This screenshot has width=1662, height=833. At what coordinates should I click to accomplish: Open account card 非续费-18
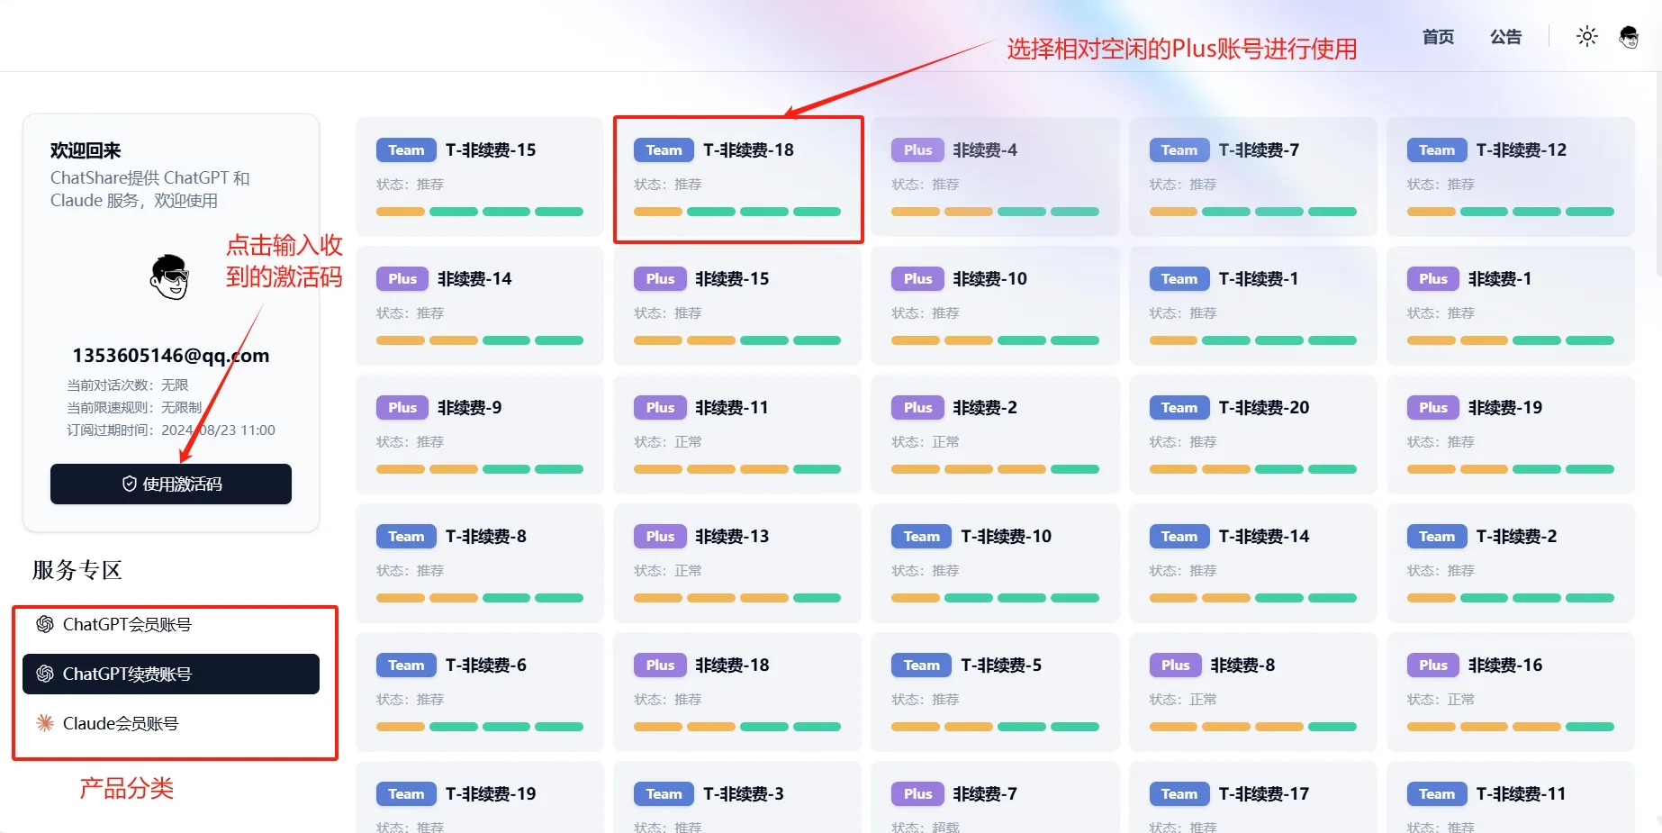click(737, 693)
